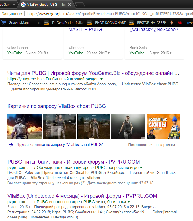Image resolution: width=193 pixels, height=221 pixels.
Task: Open the ЕНОТ_КОСМОНАВТ bookmark
Action: (x=106, y=23)
